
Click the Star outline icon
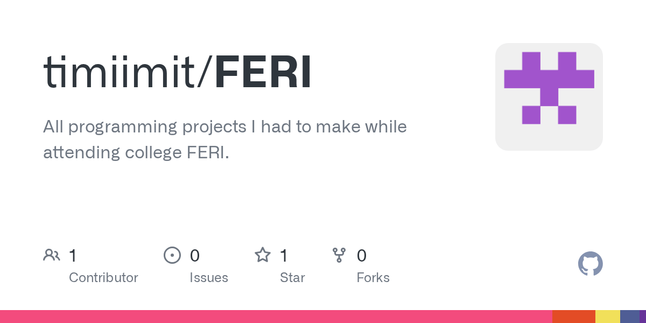(263, 255)
